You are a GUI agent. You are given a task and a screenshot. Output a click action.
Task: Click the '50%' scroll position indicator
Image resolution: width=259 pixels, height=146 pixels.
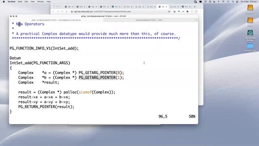pos(192,116)
